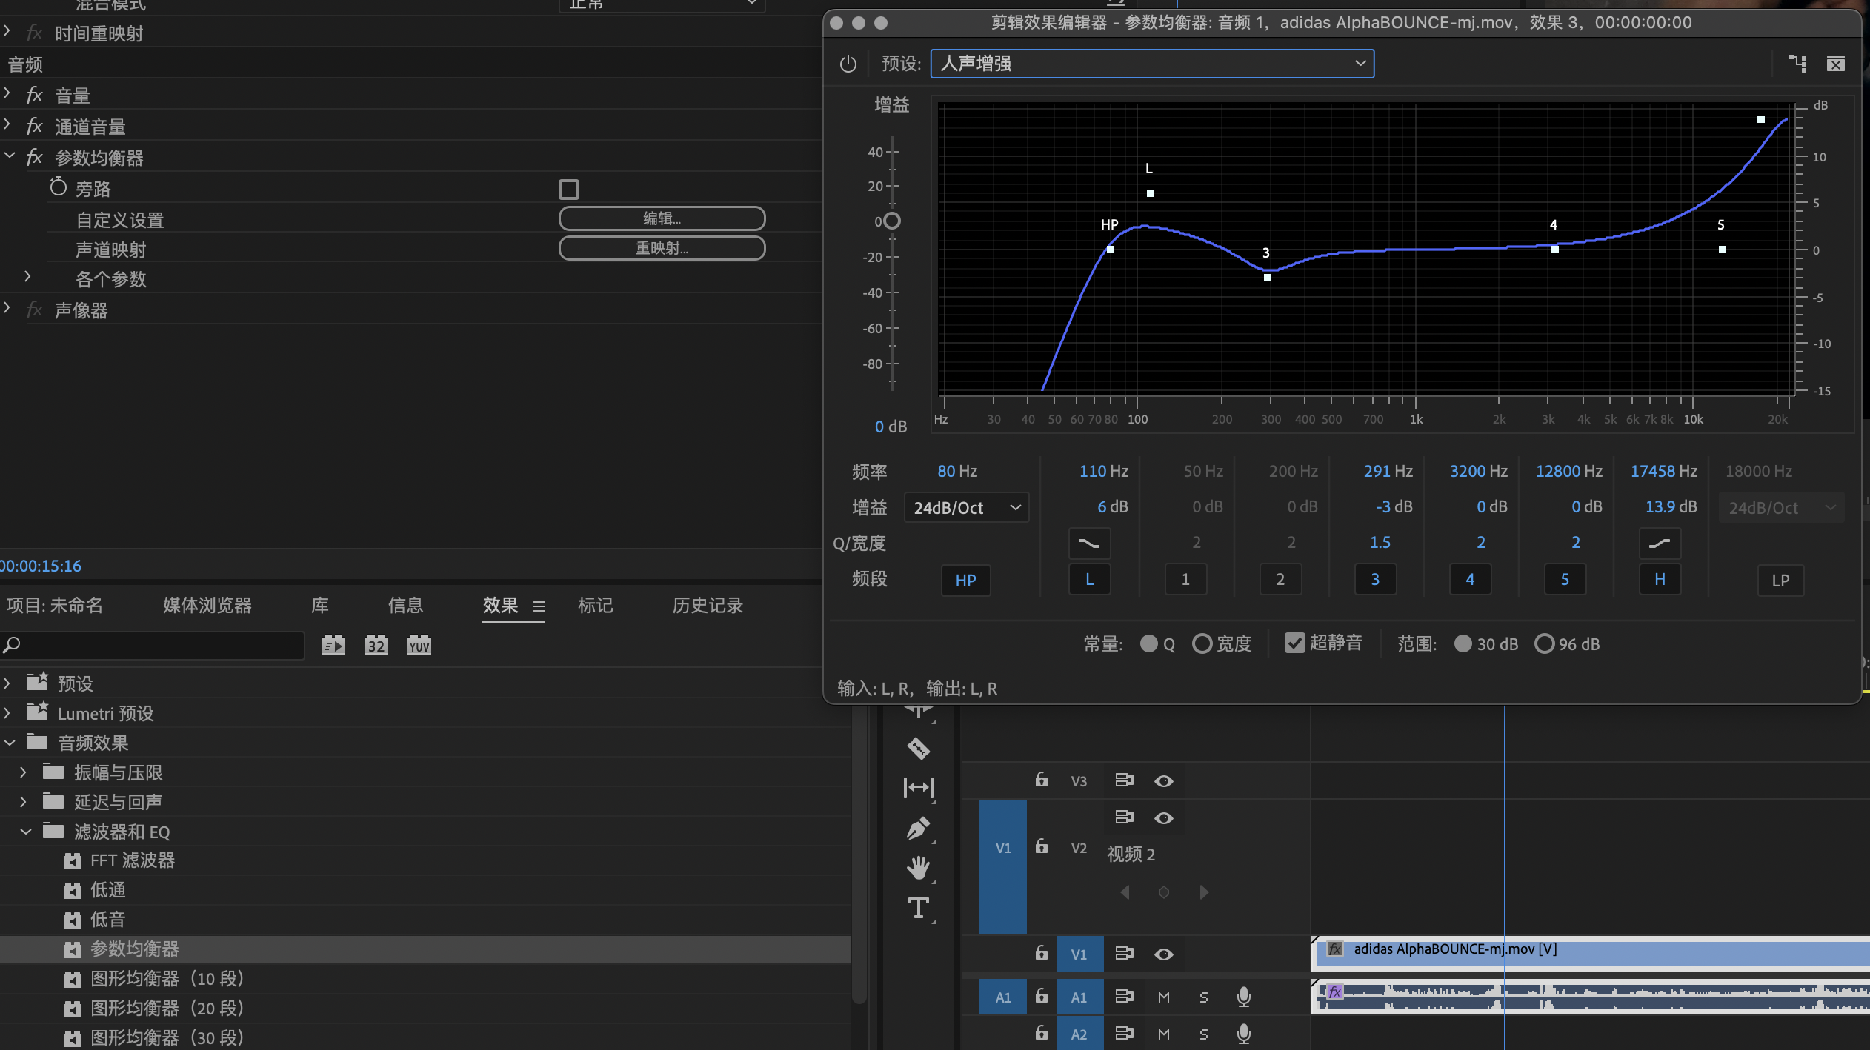Click the band 3 control point on graph

(1268, 278)
